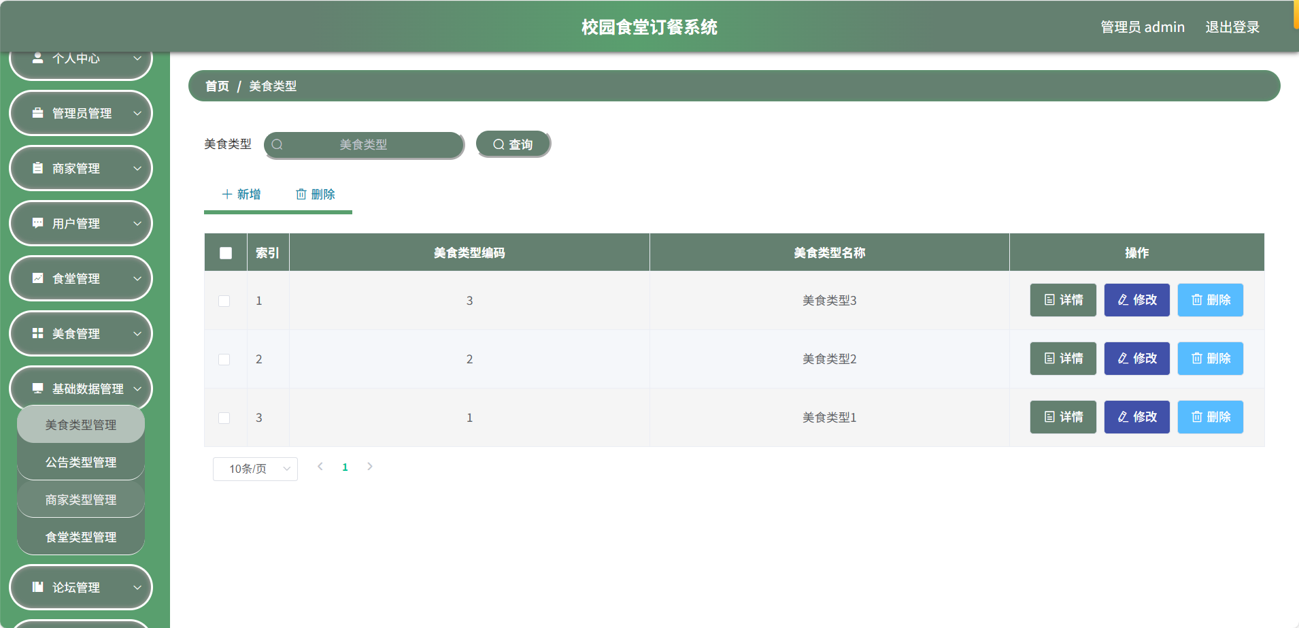Focus the 美食类型 search input field
This screenshot has width=1299, height=628.
(x=364, y=144)
